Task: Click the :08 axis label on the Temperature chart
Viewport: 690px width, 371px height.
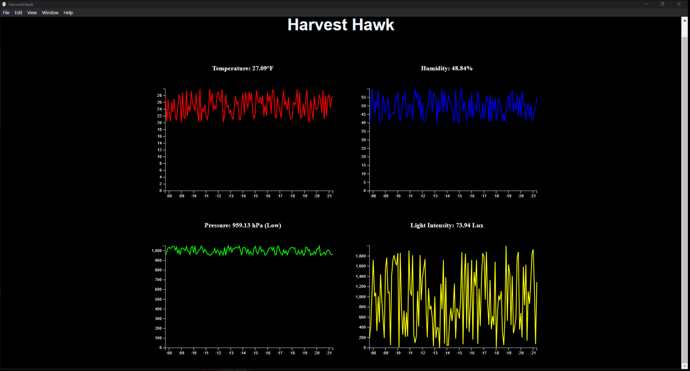Action: tap(169, 196)
